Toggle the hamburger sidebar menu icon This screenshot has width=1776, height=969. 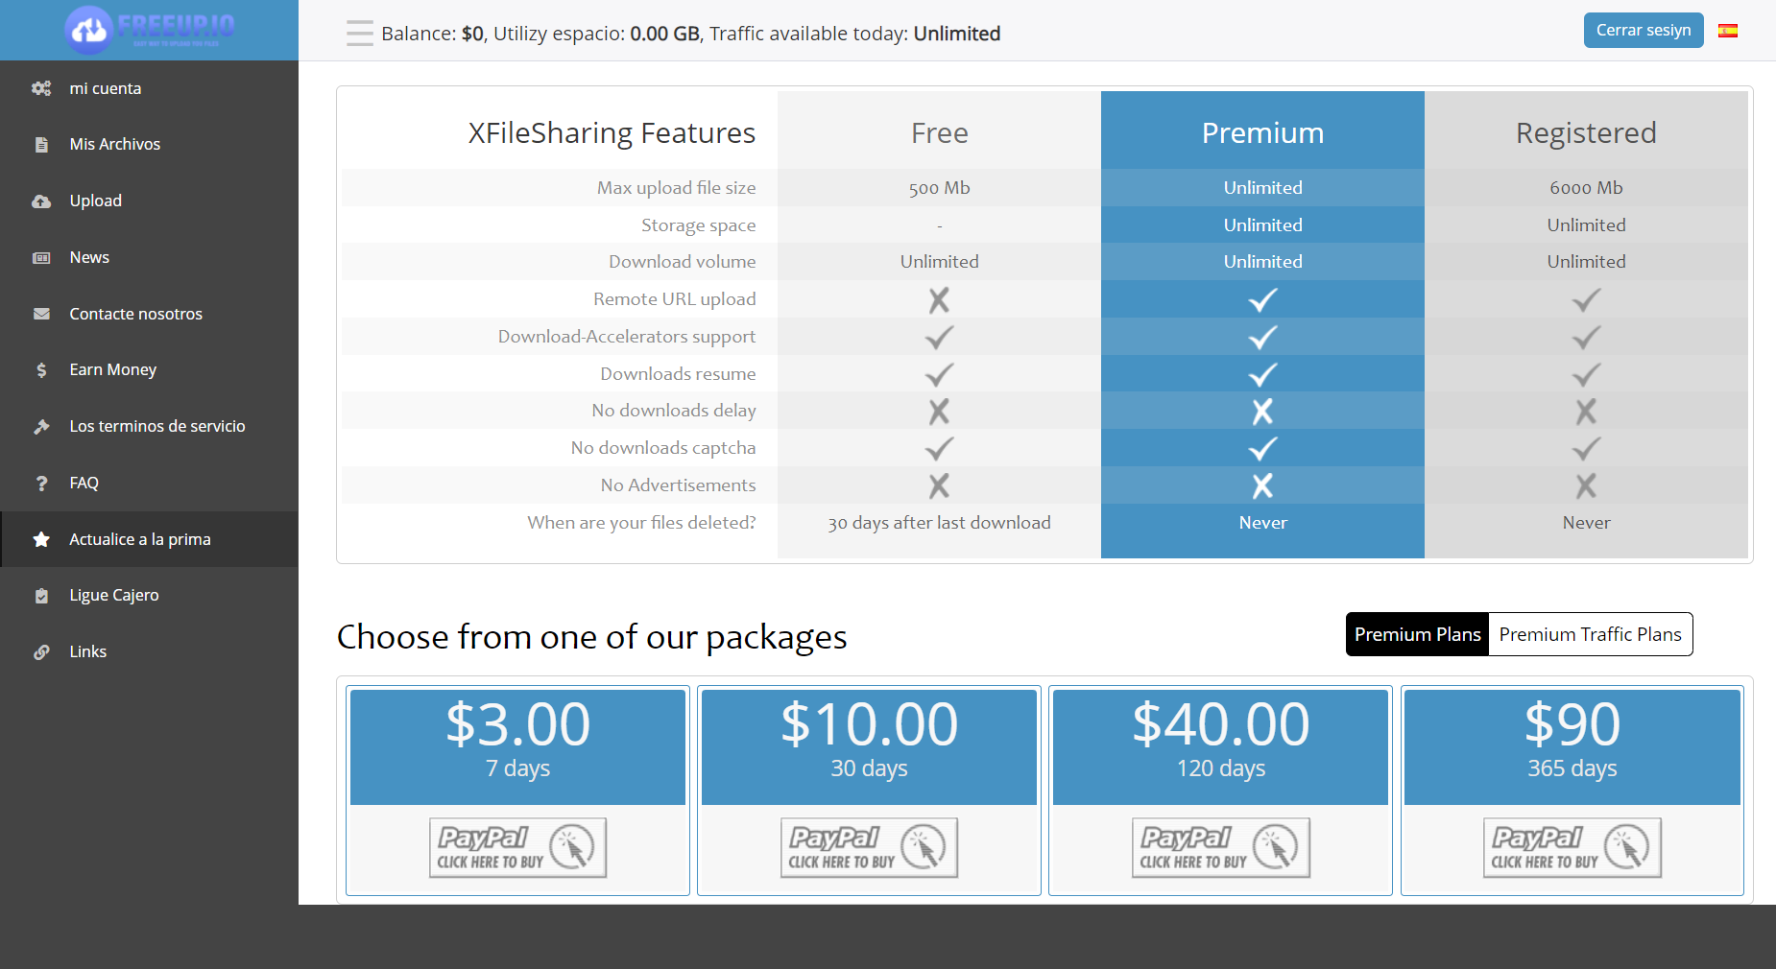click(x=360, y=34)
